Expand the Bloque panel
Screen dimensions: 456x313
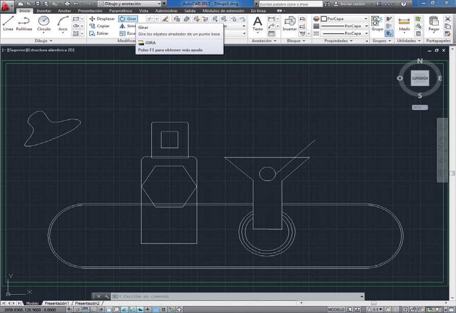tap(296, 41)
